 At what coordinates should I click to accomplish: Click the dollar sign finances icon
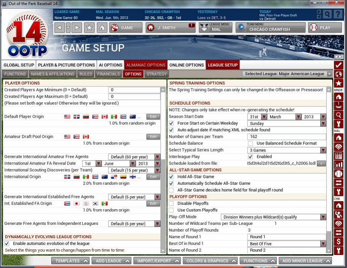(x=339, y=241)
